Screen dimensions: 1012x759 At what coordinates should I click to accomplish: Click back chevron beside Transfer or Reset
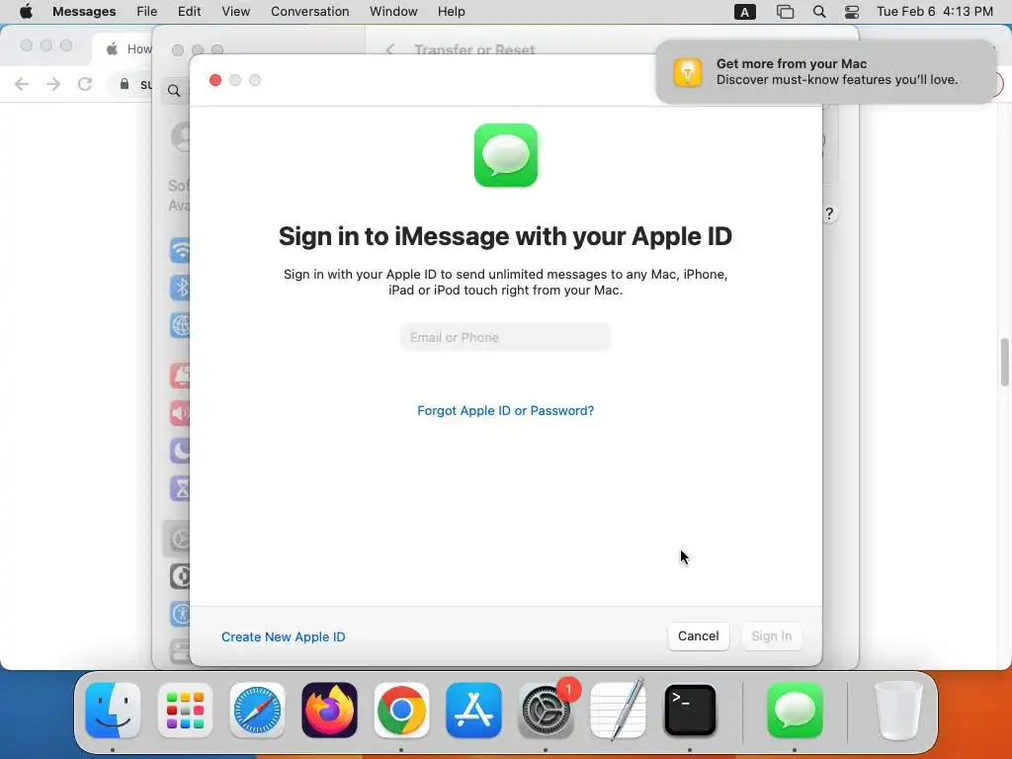tap(389, 49)
